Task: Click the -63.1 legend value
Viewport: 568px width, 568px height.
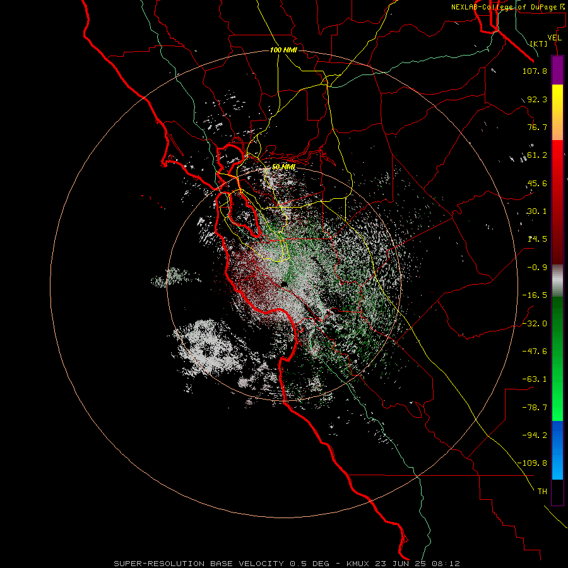Action: click(x=535, y=379)
